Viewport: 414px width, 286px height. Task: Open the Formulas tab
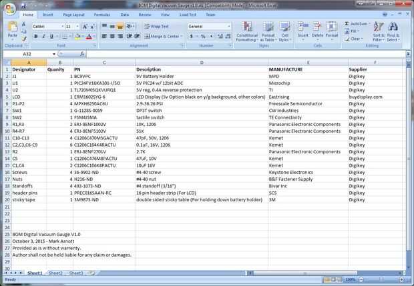click(x=102, y=15)
